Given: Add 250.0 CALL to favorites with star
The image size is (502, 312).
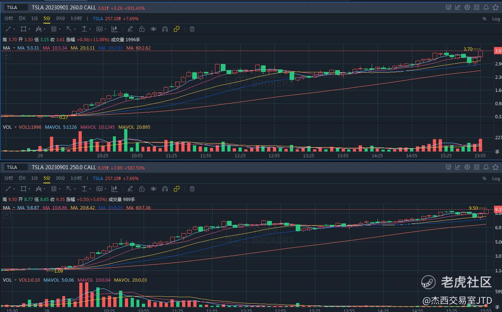Looking at the screenshot, I should click(x=495, y=167).
